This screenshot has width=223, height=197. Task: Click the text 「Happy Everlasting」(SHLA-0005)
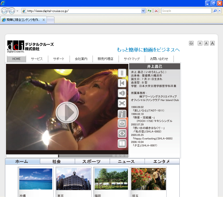[153, 138]
